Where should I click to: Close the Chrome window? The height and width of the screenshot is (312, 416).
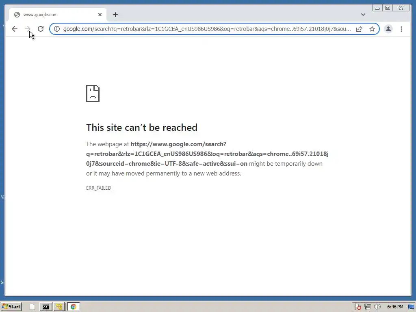401,8
